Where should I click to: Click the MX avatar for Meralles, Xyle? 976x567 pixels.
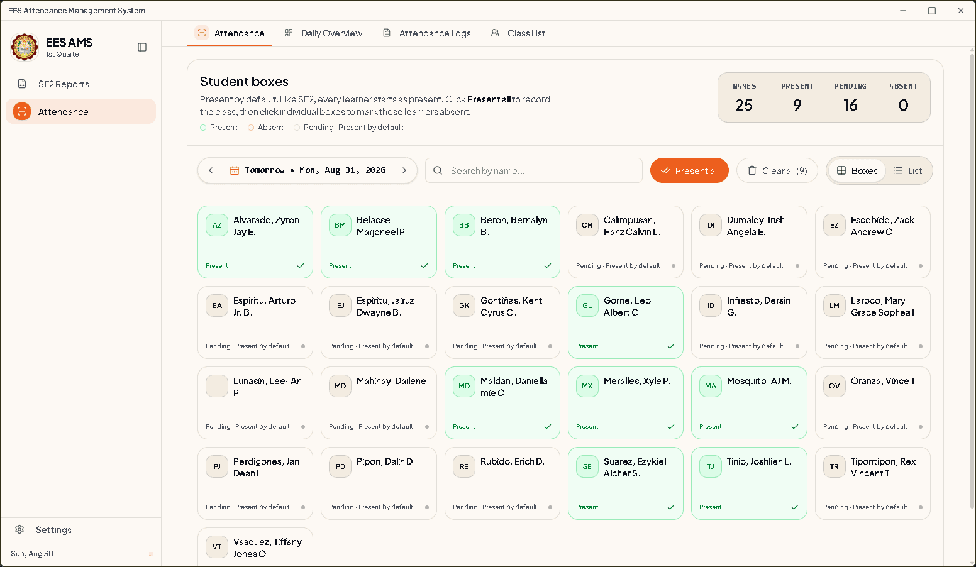coord(587,386)
